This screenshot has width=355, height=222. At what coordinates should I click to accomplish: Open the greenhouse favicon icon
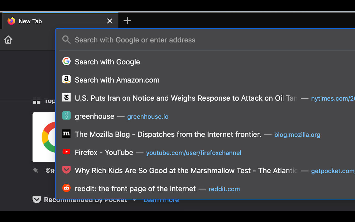[x=67, y=116]
